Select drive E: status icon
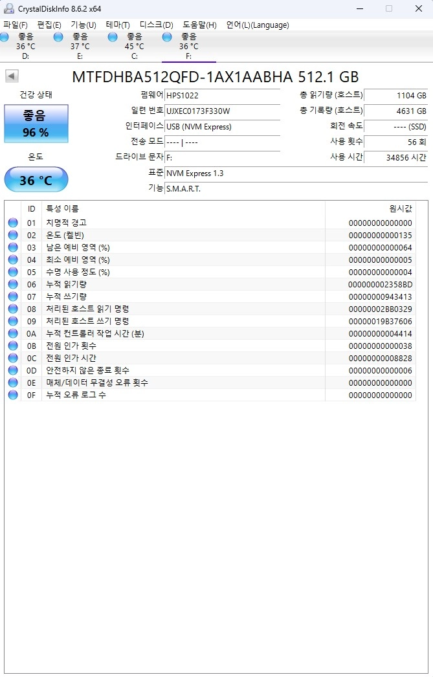Image resolution: width=433 pixels, height=677 pixels. pos(58,37)
